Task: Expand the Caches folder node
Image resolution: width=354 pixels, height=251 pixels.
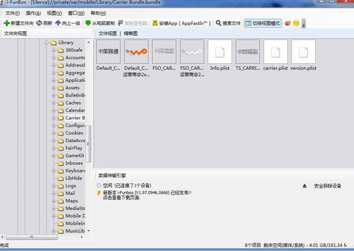Action: pos(54,103)
